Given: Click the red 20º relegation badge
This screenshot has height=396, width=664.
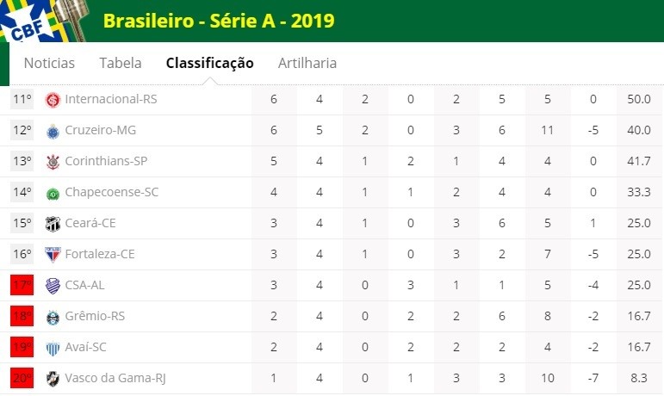Looking at the screenshot, I should 22,378.
